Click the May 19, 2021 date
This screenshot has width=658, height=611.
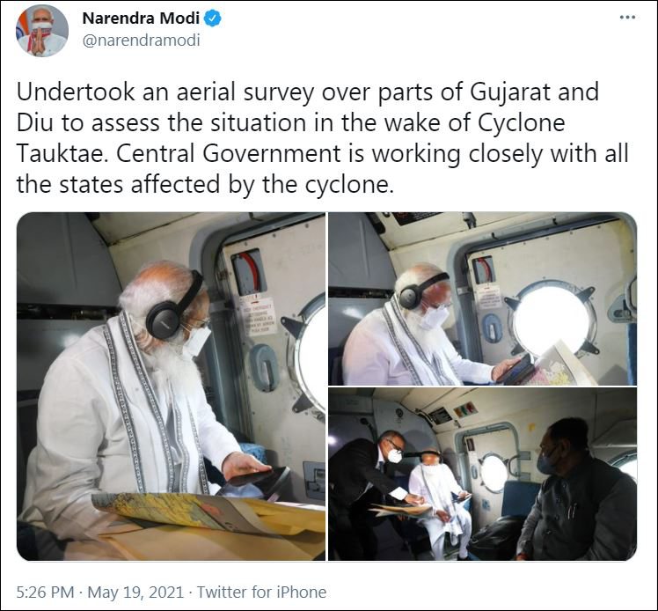pos(135,593)
